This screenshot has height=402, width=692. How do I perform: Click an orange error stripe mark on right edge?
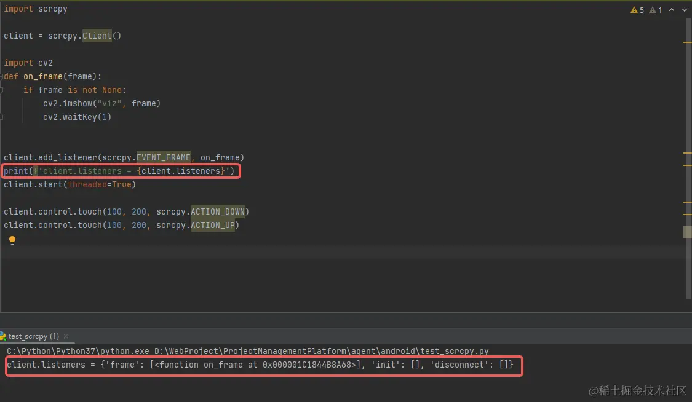pyautogui.click(x=687, y=43)
